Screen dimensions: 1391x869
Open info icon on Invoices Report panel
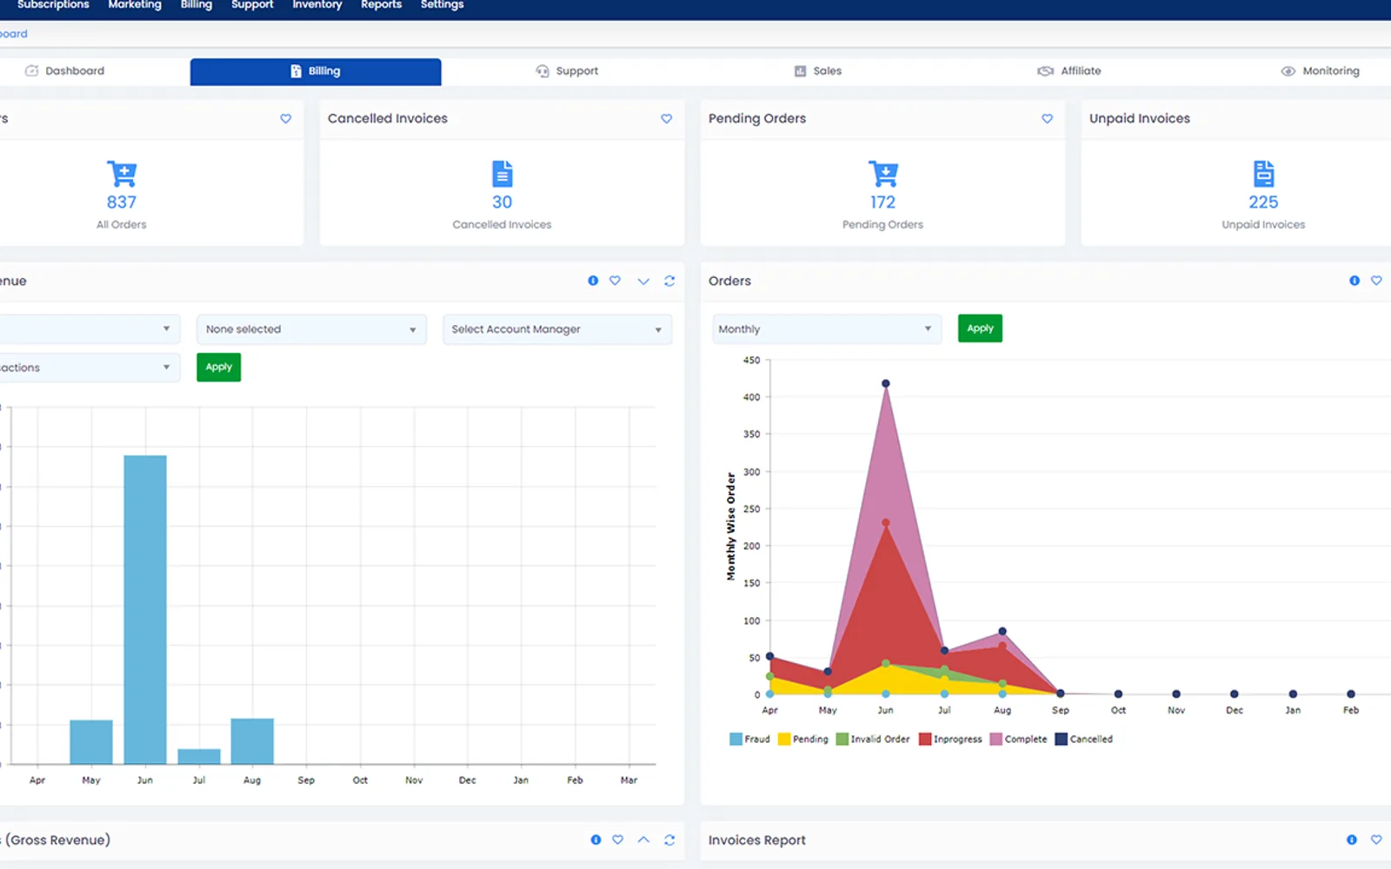click(x=1352, y=839)
